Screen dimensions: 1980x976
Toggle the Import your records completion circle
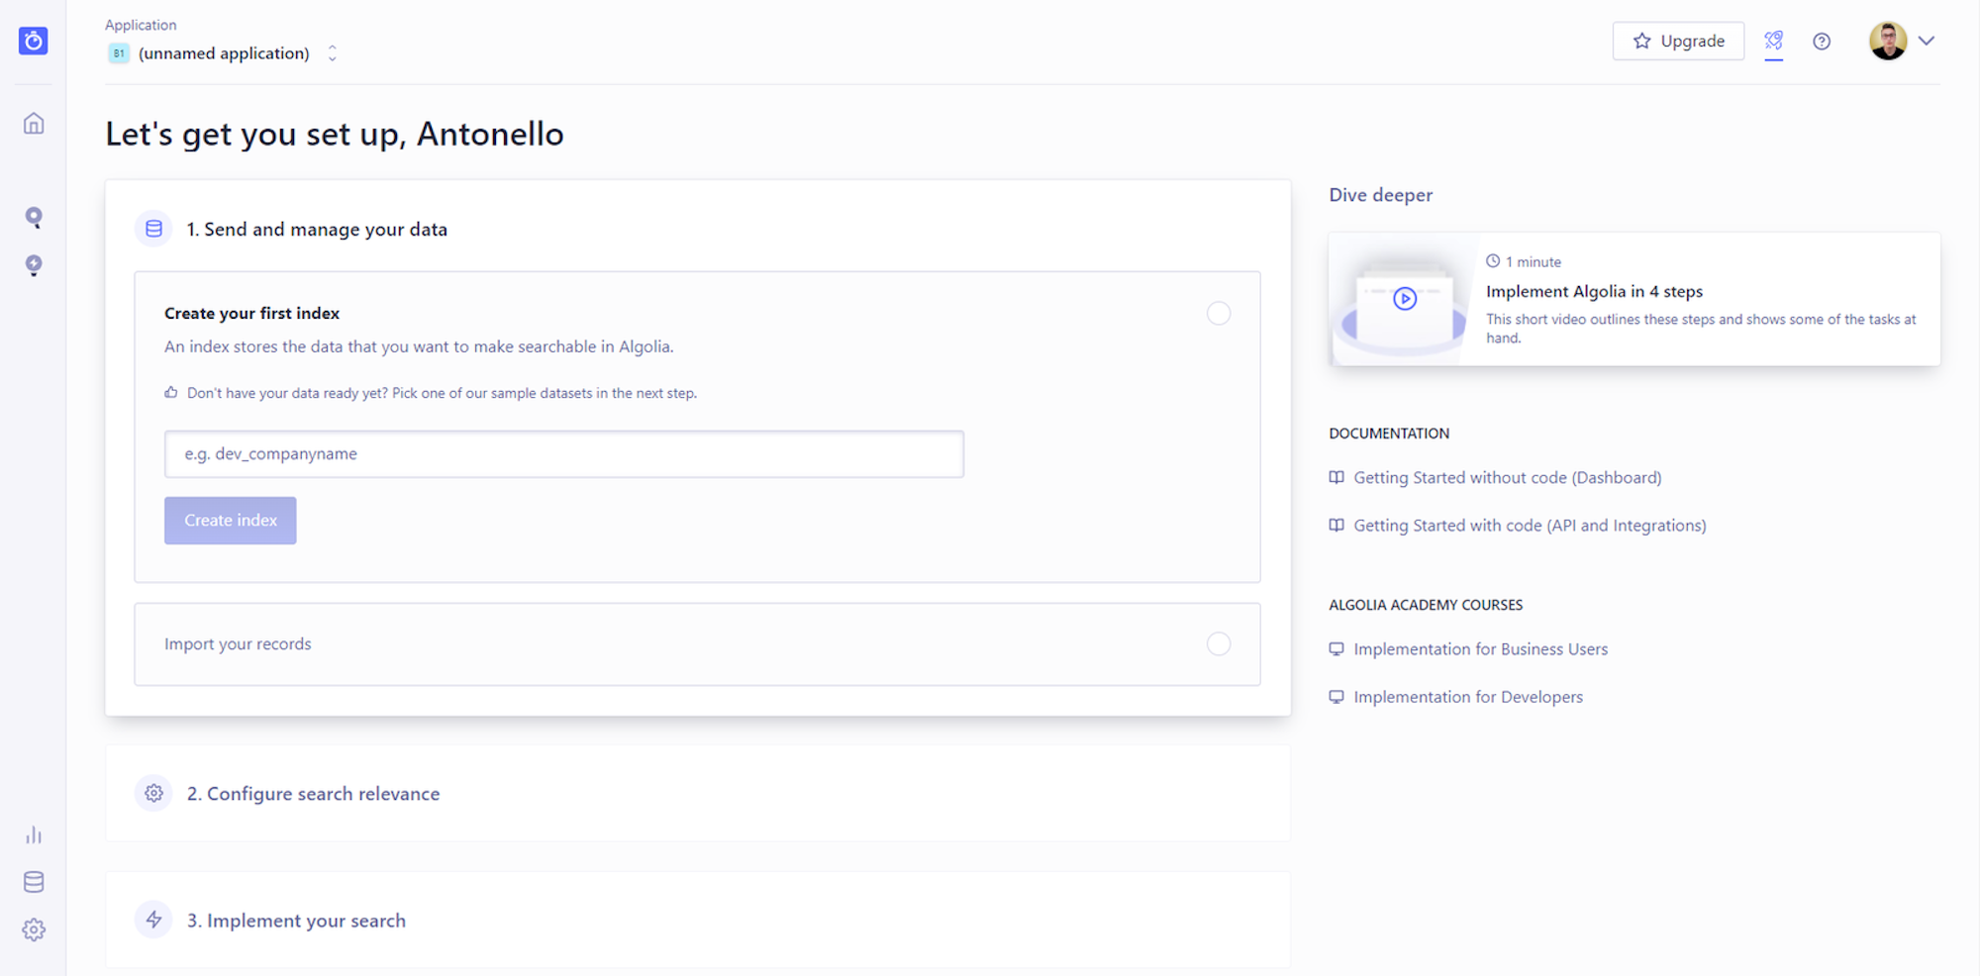1219,643
